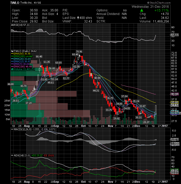Click the last white candlestick on Dec 21

point(156,110)
